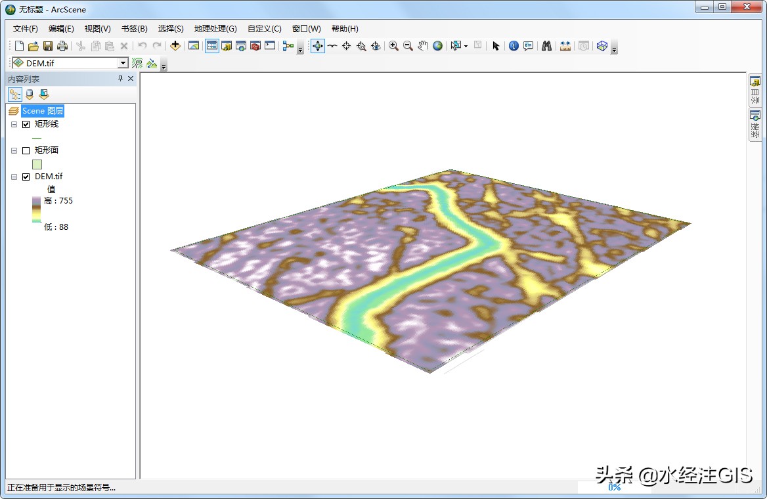Open the Measure tool
The image size is (767, 499).
click(x=565, y=46)
